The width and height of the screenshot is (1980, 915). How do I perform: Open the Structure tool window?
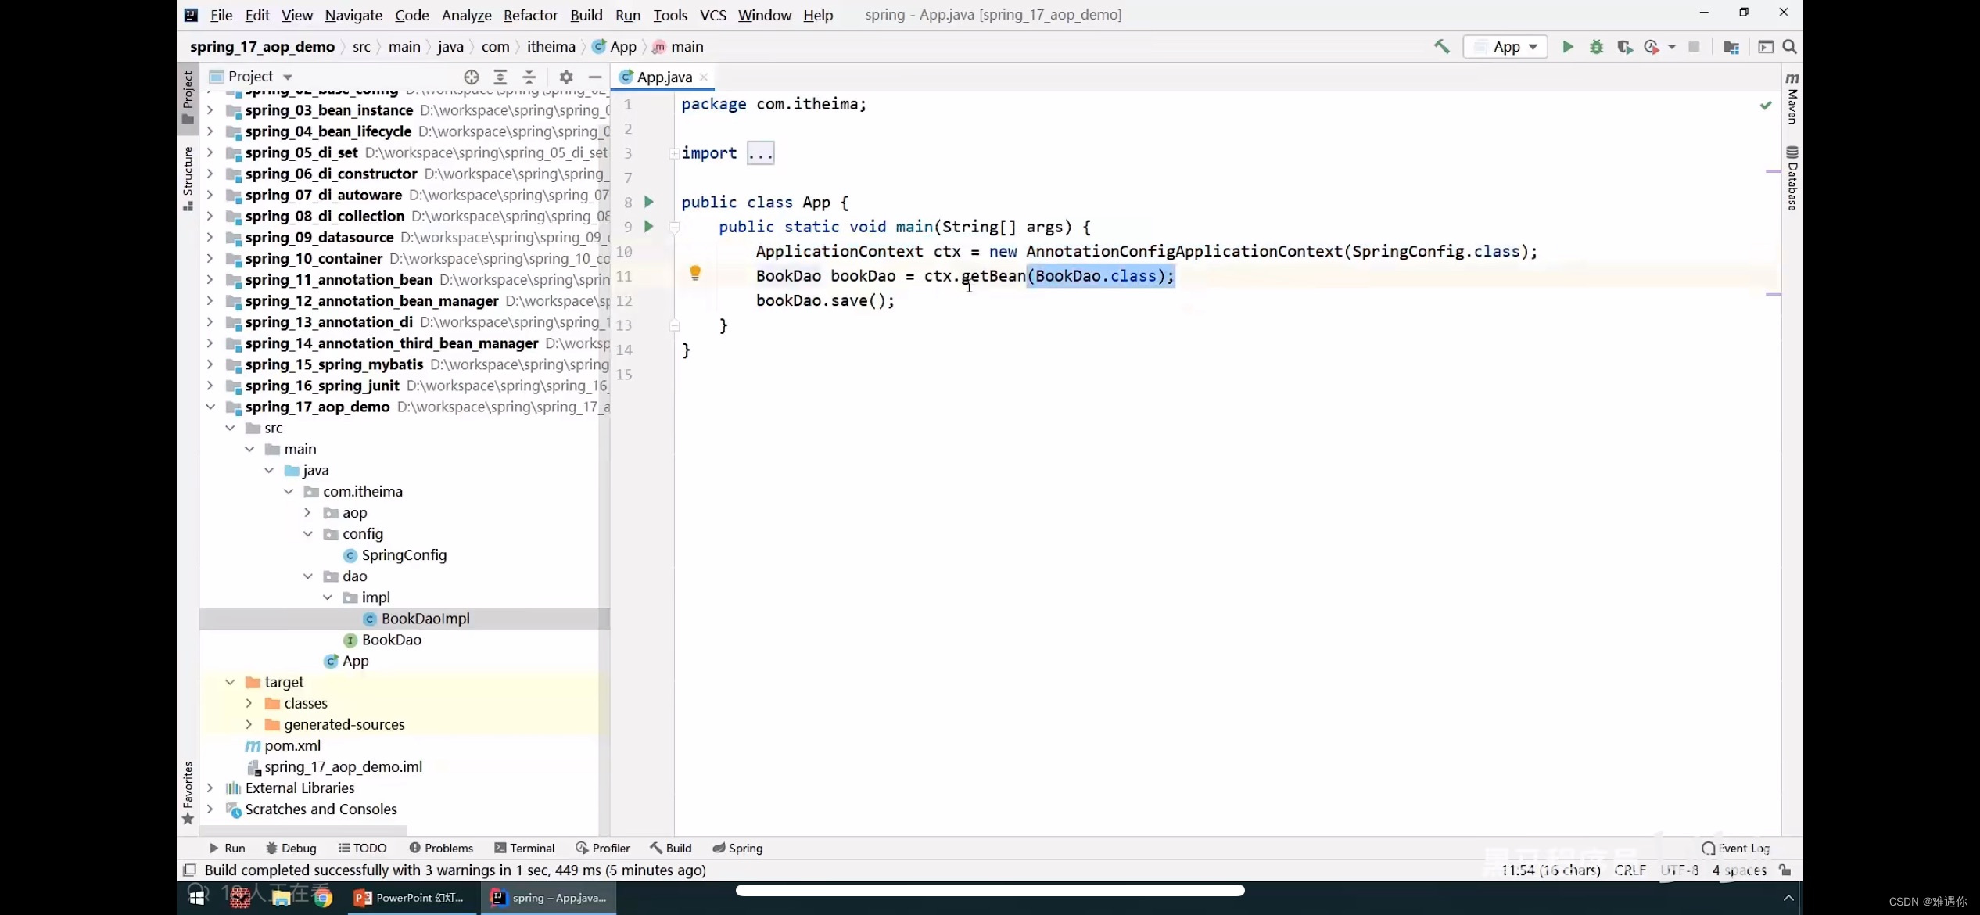point(188,178)
